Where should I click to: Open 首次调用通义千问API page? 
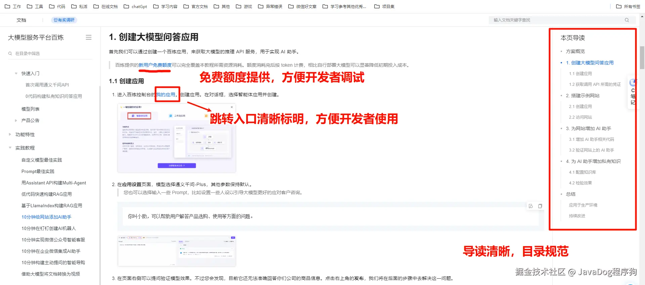click(x=47, y=85)
